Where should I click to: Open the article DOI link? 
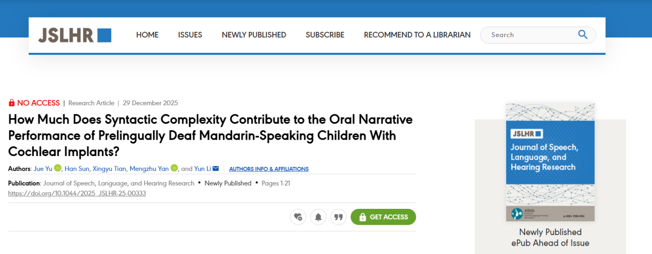coord(77,193)
